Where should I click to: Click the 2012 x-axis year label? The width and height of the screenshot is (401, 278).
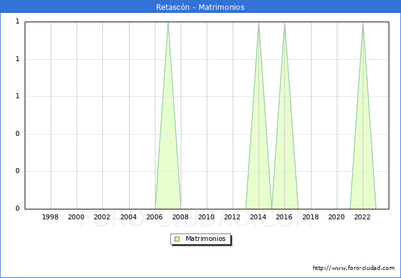(x=233, y=217)
